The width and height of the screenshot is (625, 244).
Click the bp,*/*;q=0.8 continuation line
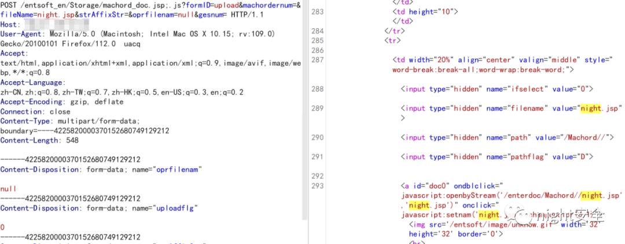[25, 73]
